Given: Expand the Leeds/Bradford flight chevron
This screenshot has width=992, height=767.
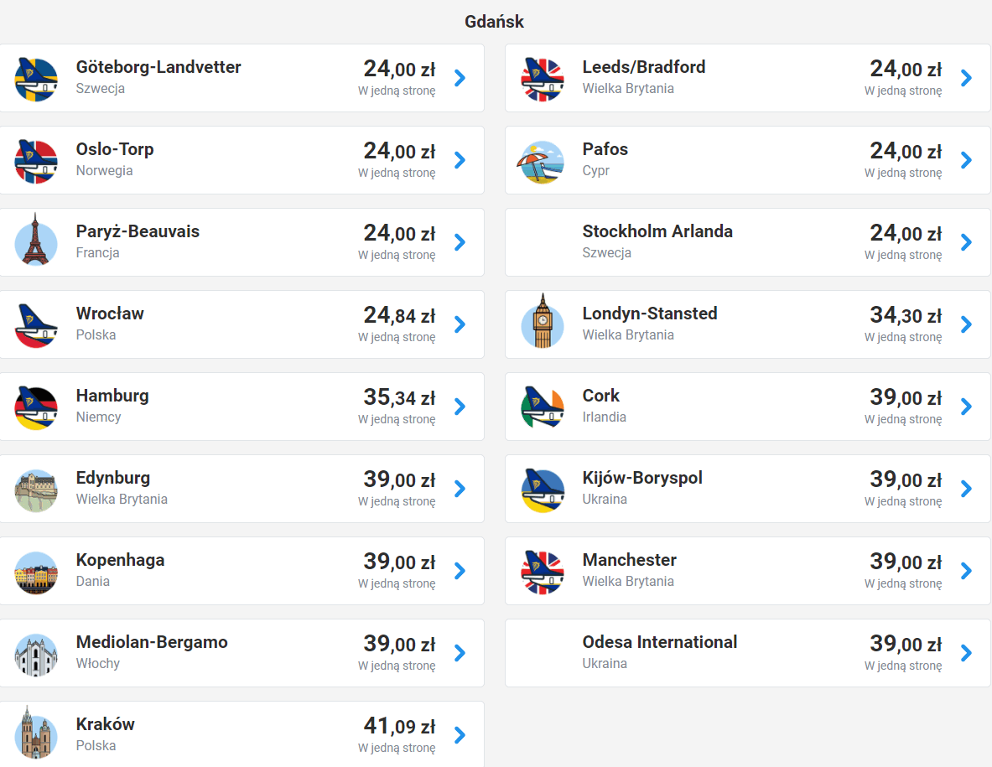Looking at the screenshot, I should click(x=966, y=78).
